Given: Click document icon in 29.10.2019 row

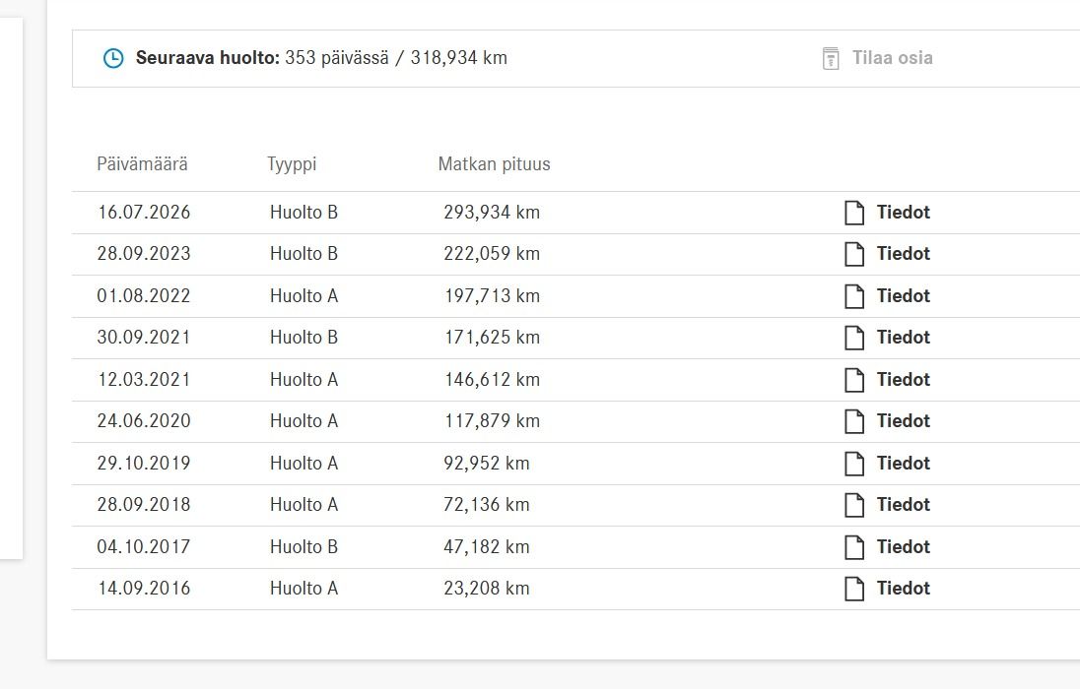Looking at the screenshot, I should point(854,464).
